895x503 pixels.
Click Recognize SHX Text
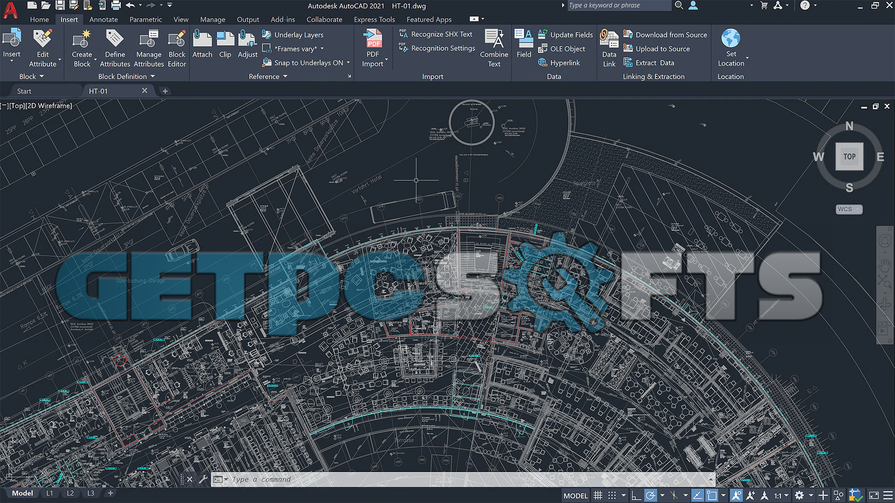point(435,34)
